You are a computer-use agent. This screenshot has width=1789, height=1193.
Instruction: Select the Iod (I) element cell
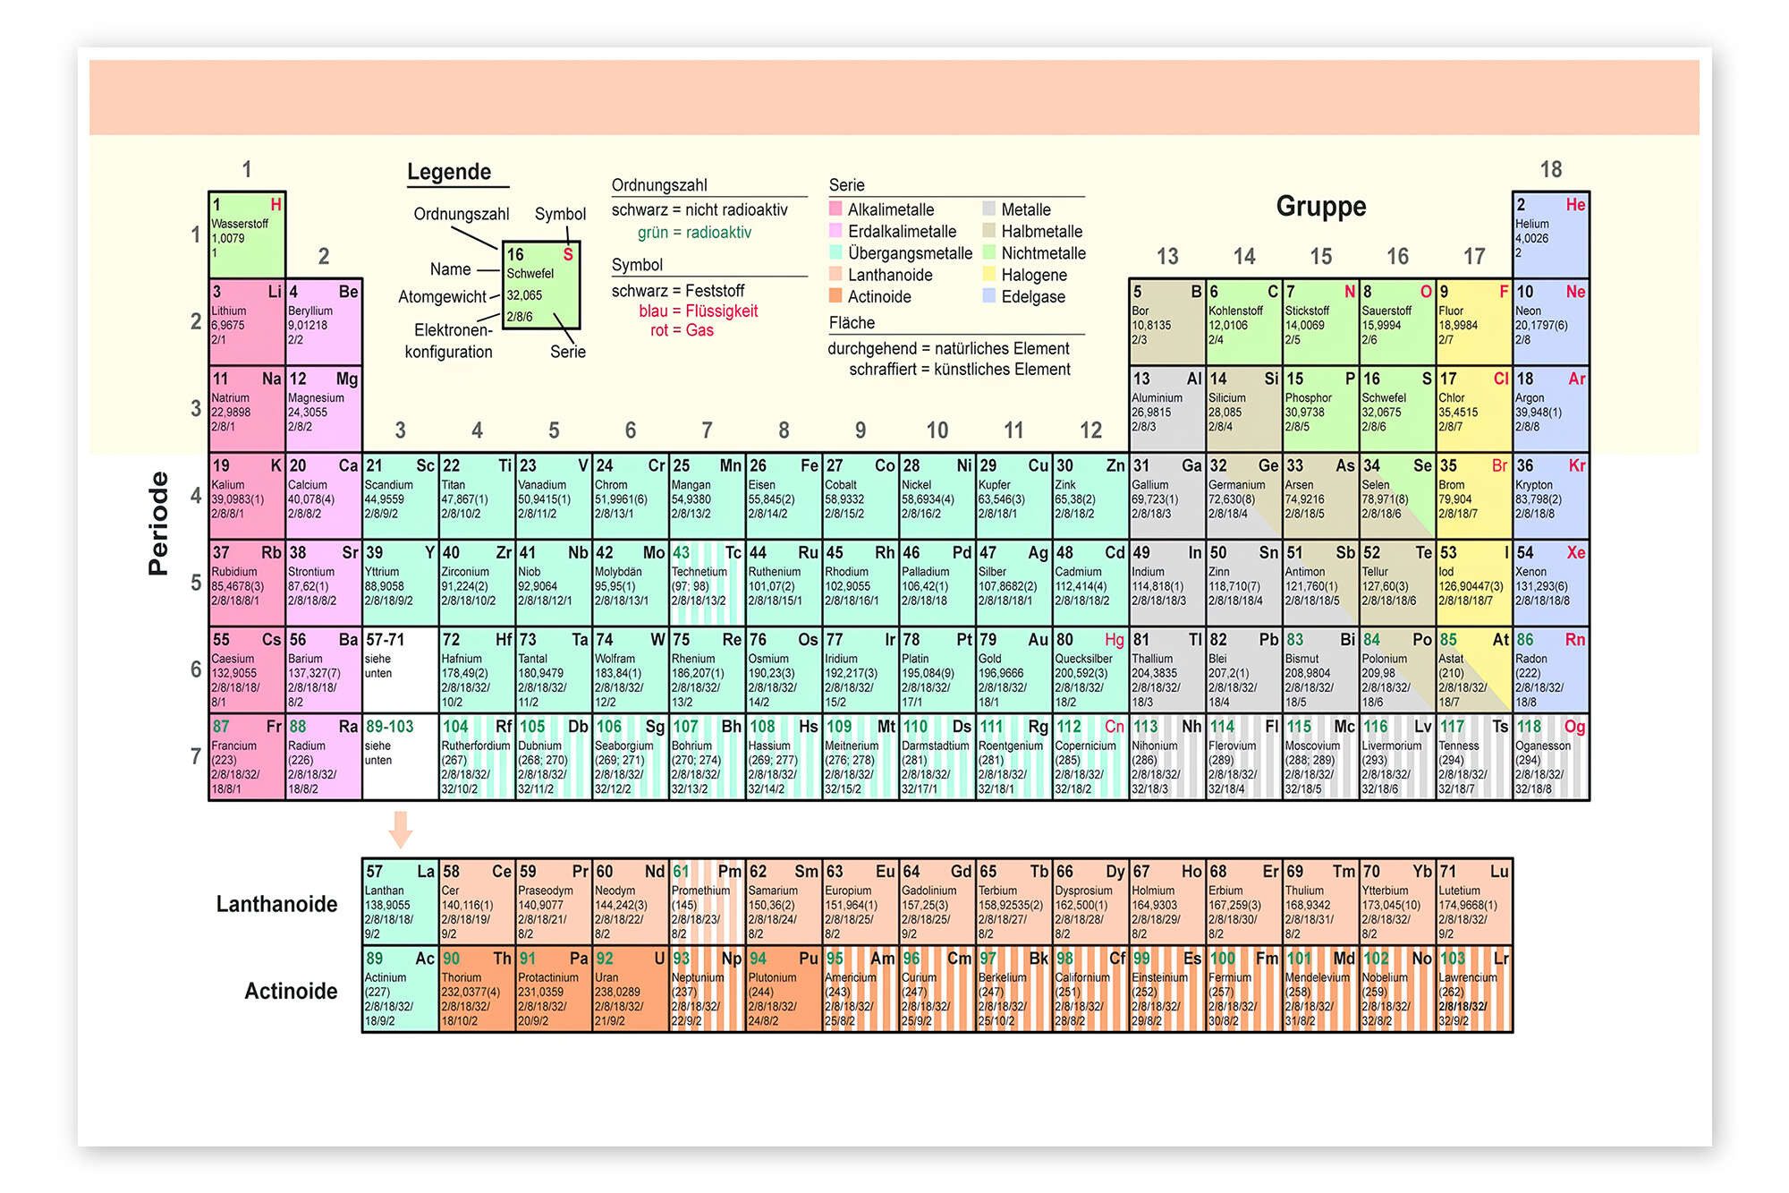point(1474,582)
